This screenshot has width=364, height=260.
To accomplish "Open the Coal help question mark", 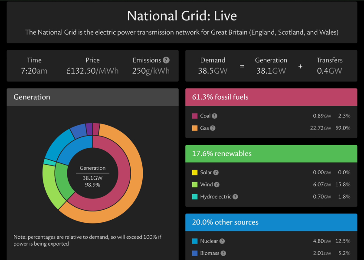I will pos(214,116).
